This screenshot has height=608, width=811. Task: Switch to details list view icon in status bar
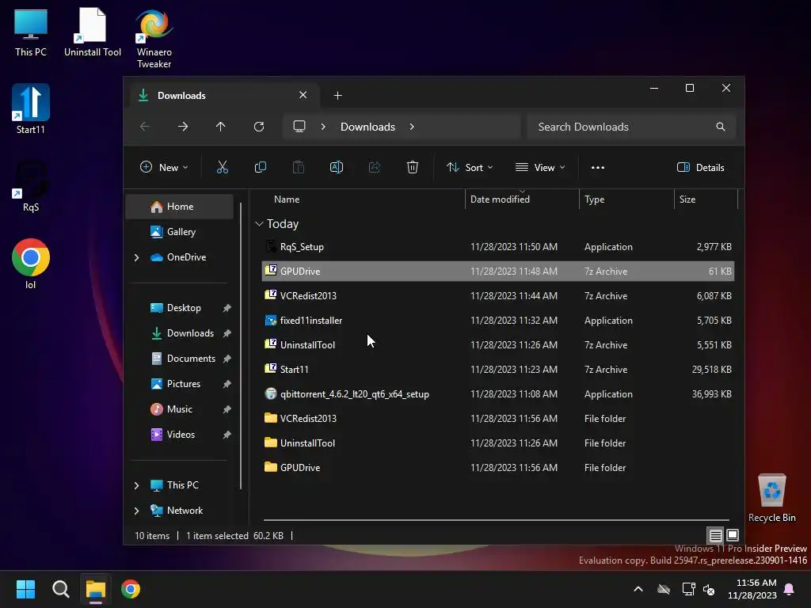pyautogui.click(x=715, y=536)
